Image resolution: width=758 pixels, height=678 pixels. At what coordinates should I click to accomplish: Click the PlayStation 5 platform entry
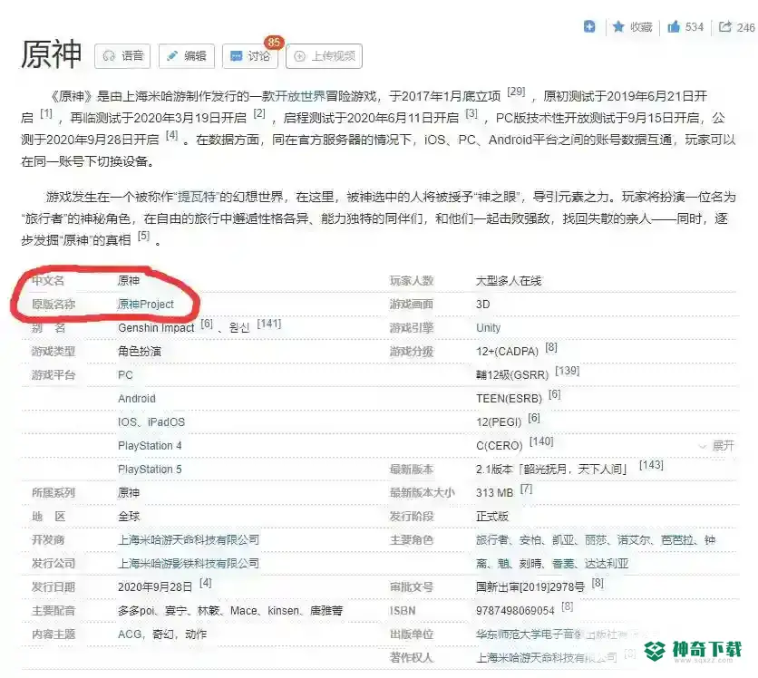coord(150,470)
